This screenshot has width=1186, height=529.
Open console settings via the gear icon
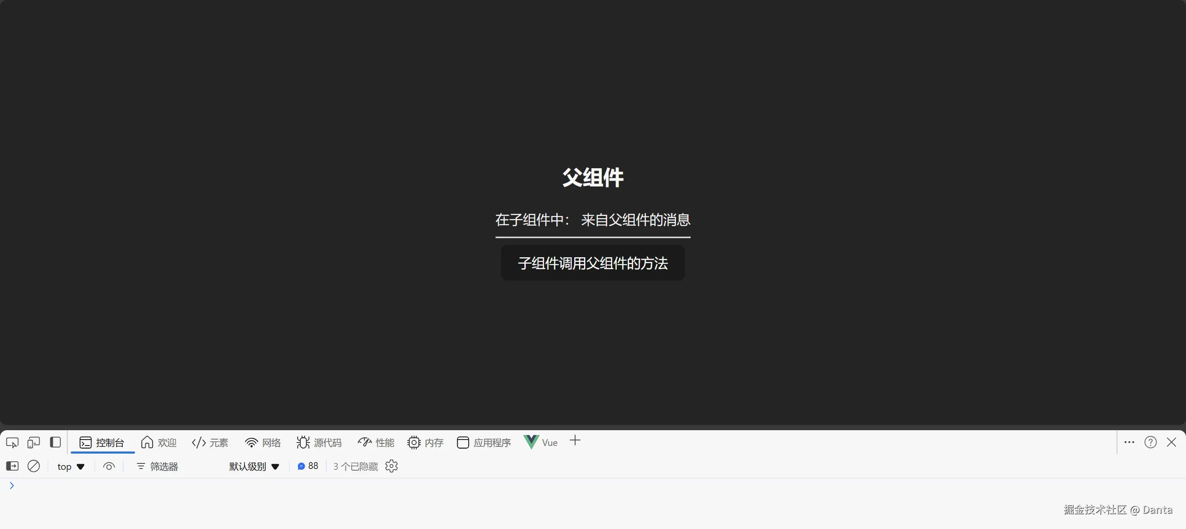coord(391,466)
